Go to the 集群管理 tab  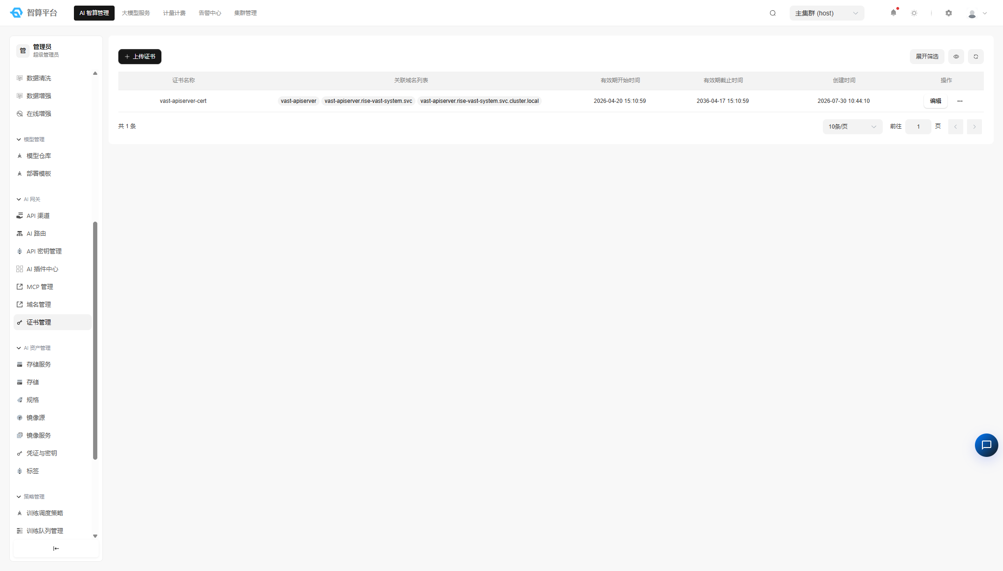246,13
